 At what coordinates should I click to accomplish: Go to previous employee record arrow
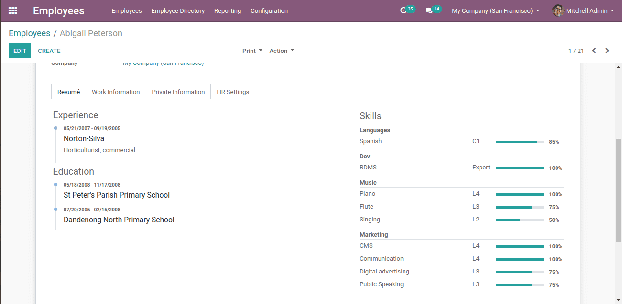[594, 51]
